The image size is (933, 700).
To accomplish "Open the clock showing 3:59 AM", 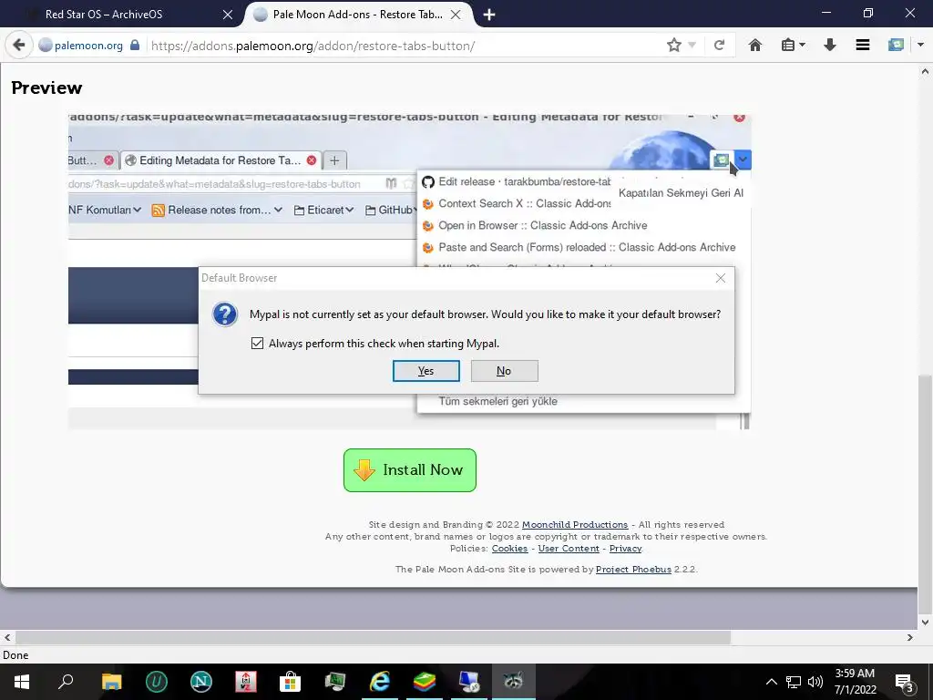I will click(x=855, y=682).
